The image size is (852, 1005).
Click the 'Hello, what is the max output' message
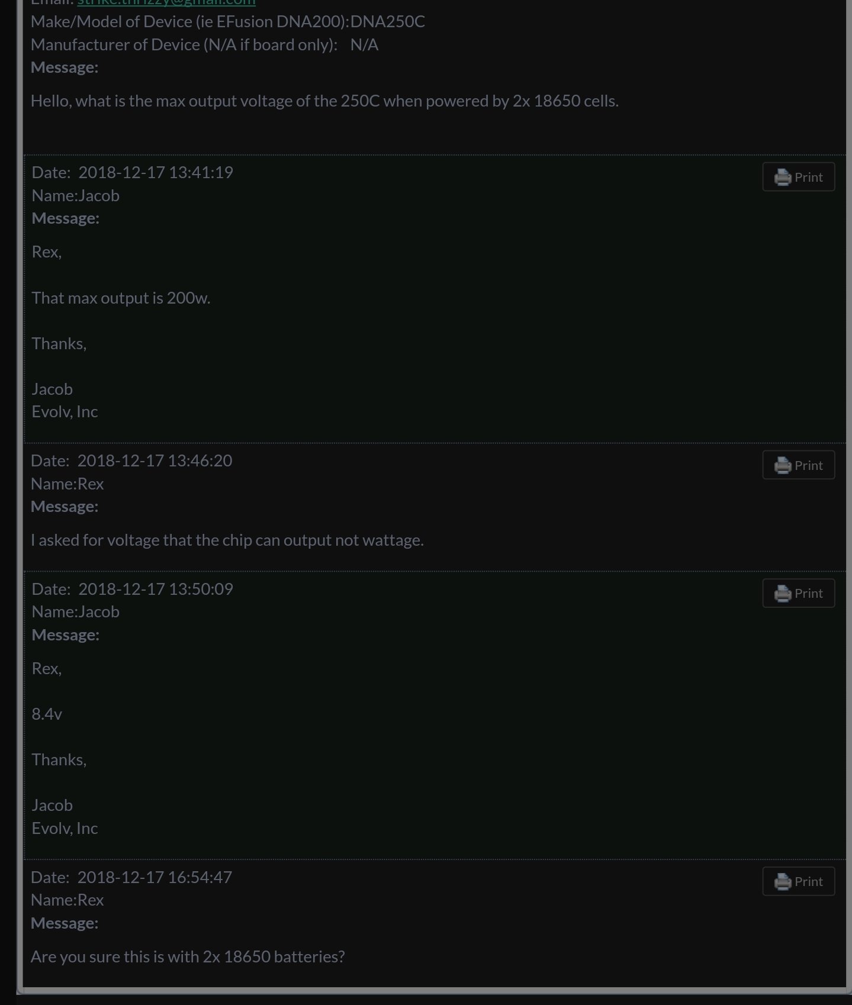pos(324,101)
